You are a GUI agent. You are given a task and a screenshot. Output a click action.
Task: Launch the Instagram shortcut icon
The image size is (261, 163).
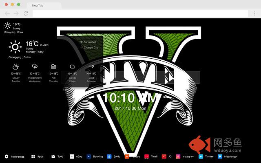click(178, 156)
